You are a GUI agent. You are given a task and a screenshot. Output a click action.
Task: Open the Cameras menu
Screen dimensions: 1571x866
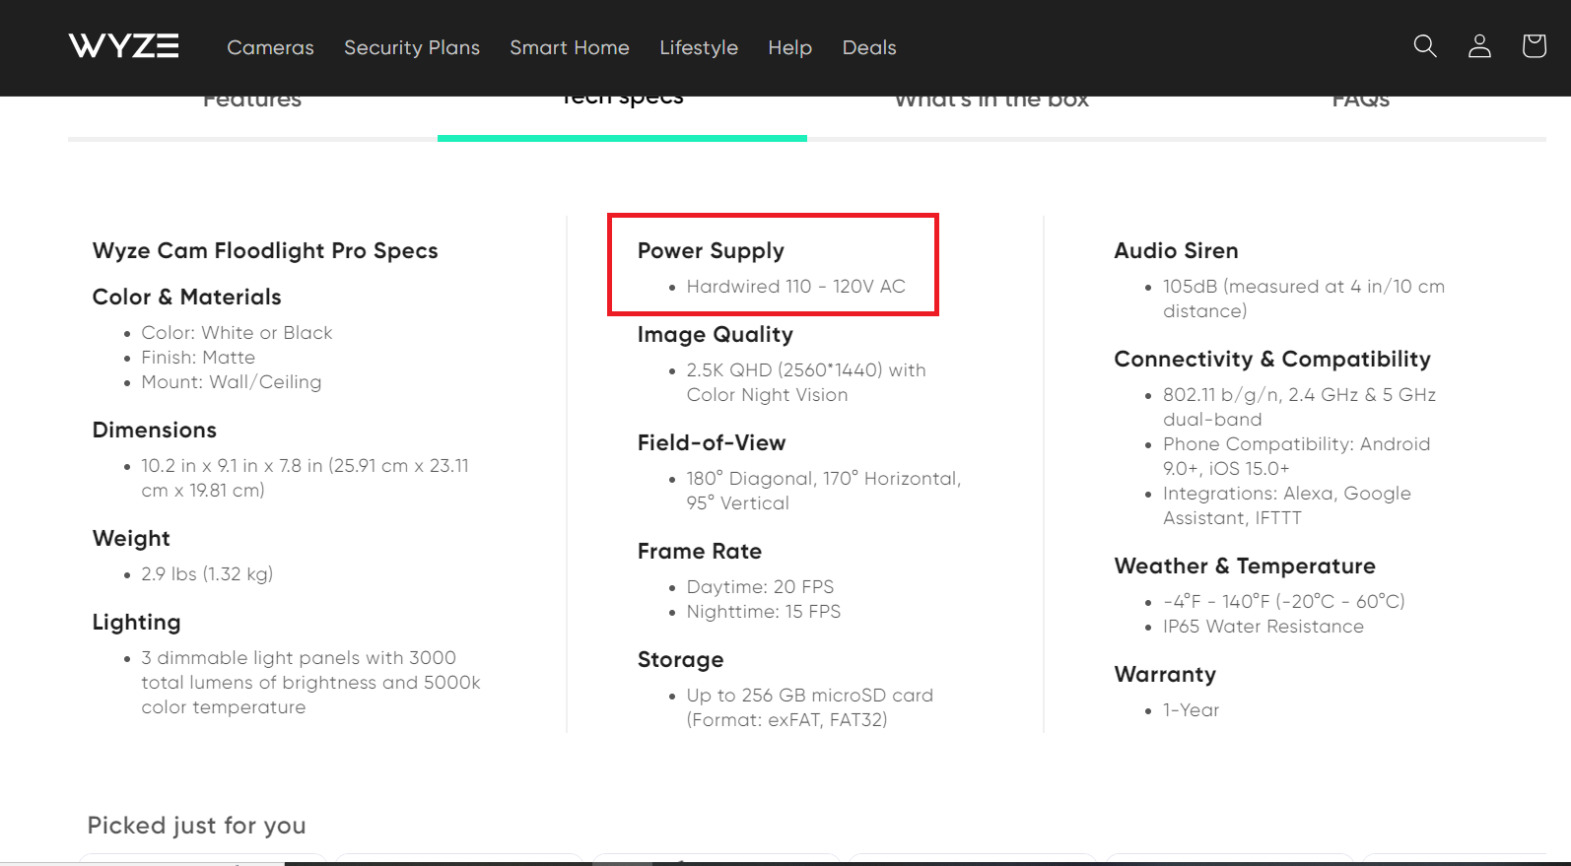coord(270,47)
